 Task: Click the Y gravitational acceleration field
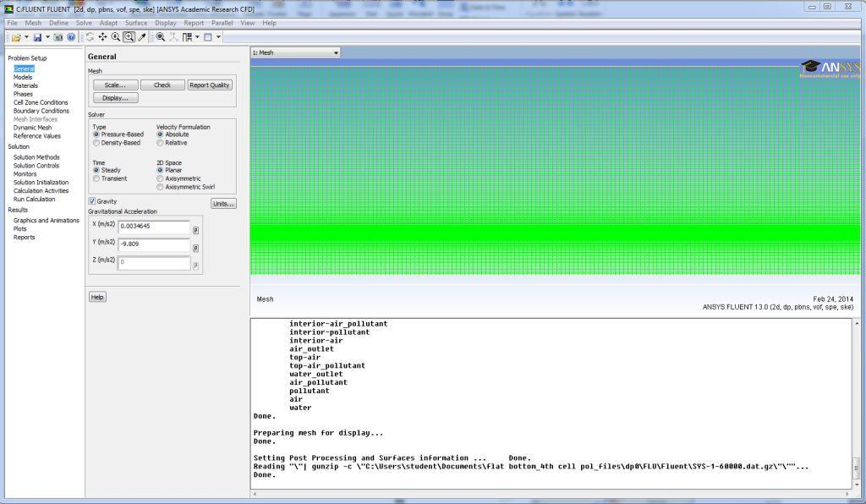point(154,244)
